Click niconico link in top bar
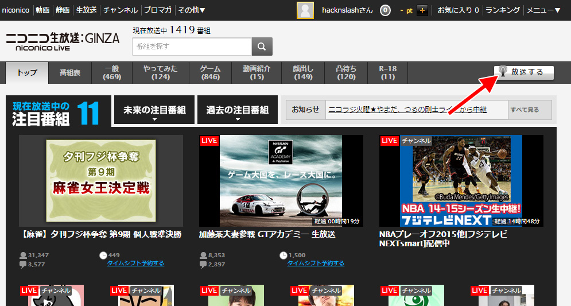Screen dimensions: 571x306 click(x=15, y=10)
